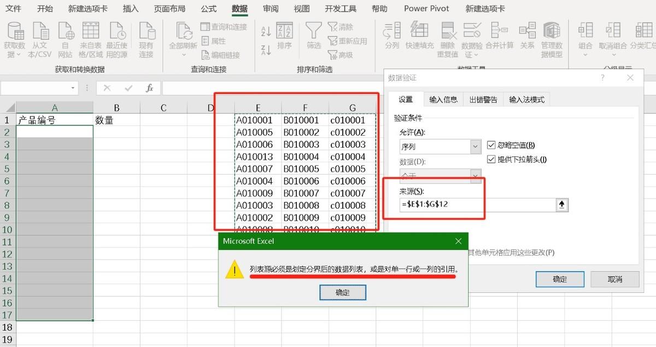Toggle the Filter (筛选) funnel
This screenshot has width=656, height=347.
coord(314,36)
